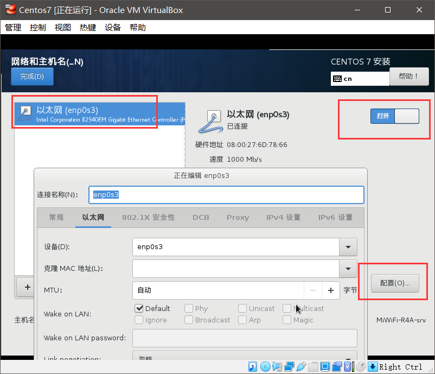Click the CPU virtualization status icon
Image resolution: width=435 pixels, height=374 pixels.
coord(349,367)
